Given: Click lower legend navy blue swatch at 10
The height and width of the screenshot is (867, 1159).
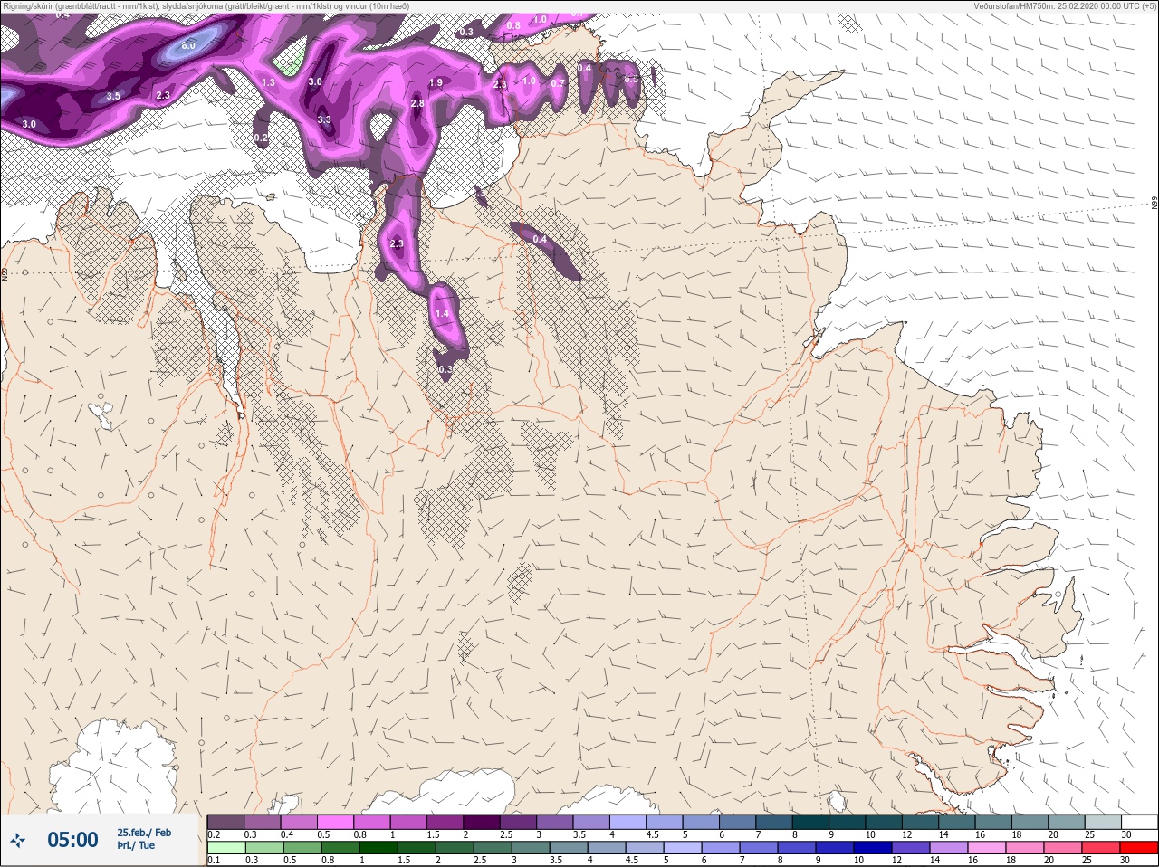Looking at the screenshot, I should [x=874, y=848].
